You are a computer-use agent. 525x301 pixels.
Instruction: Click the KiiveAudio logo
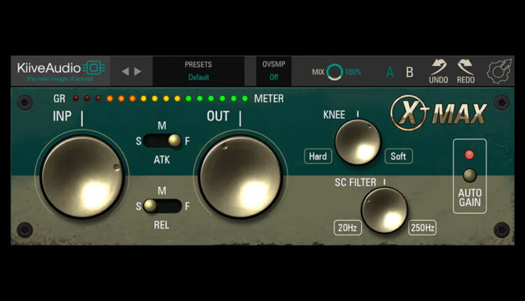[61, 71]
